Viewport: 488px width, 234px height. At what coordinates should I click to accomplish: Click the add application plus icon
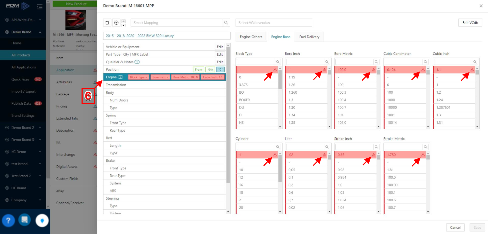coord(116,23)
